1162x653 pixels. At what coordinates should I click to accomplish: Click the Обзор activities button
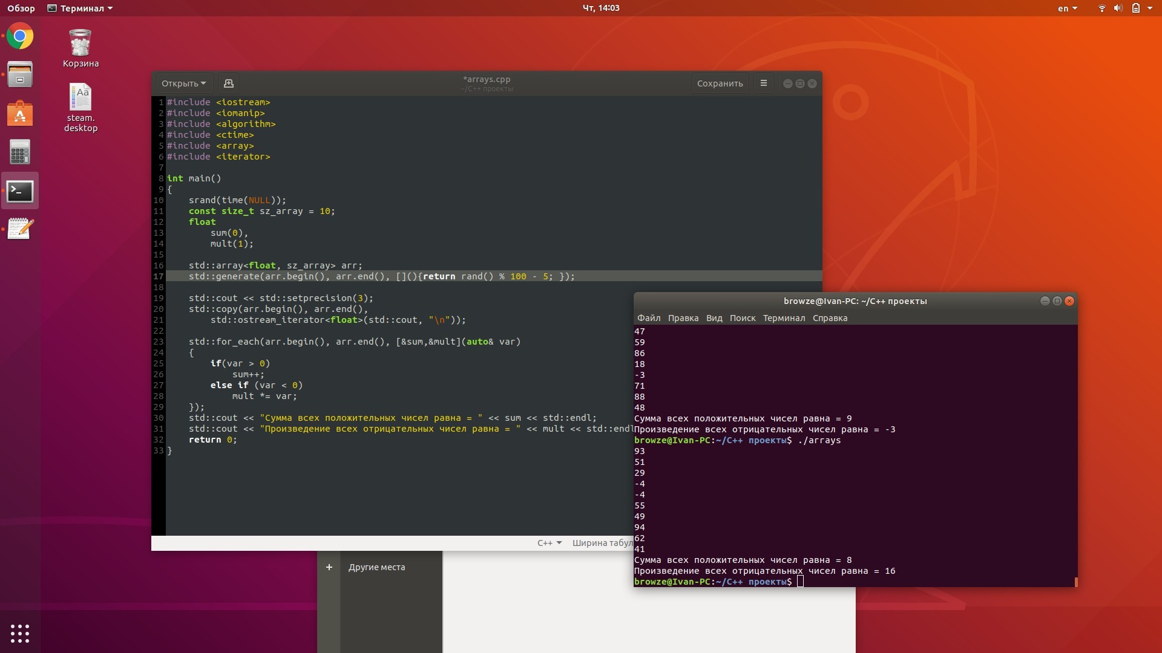[x=21, y=8]
